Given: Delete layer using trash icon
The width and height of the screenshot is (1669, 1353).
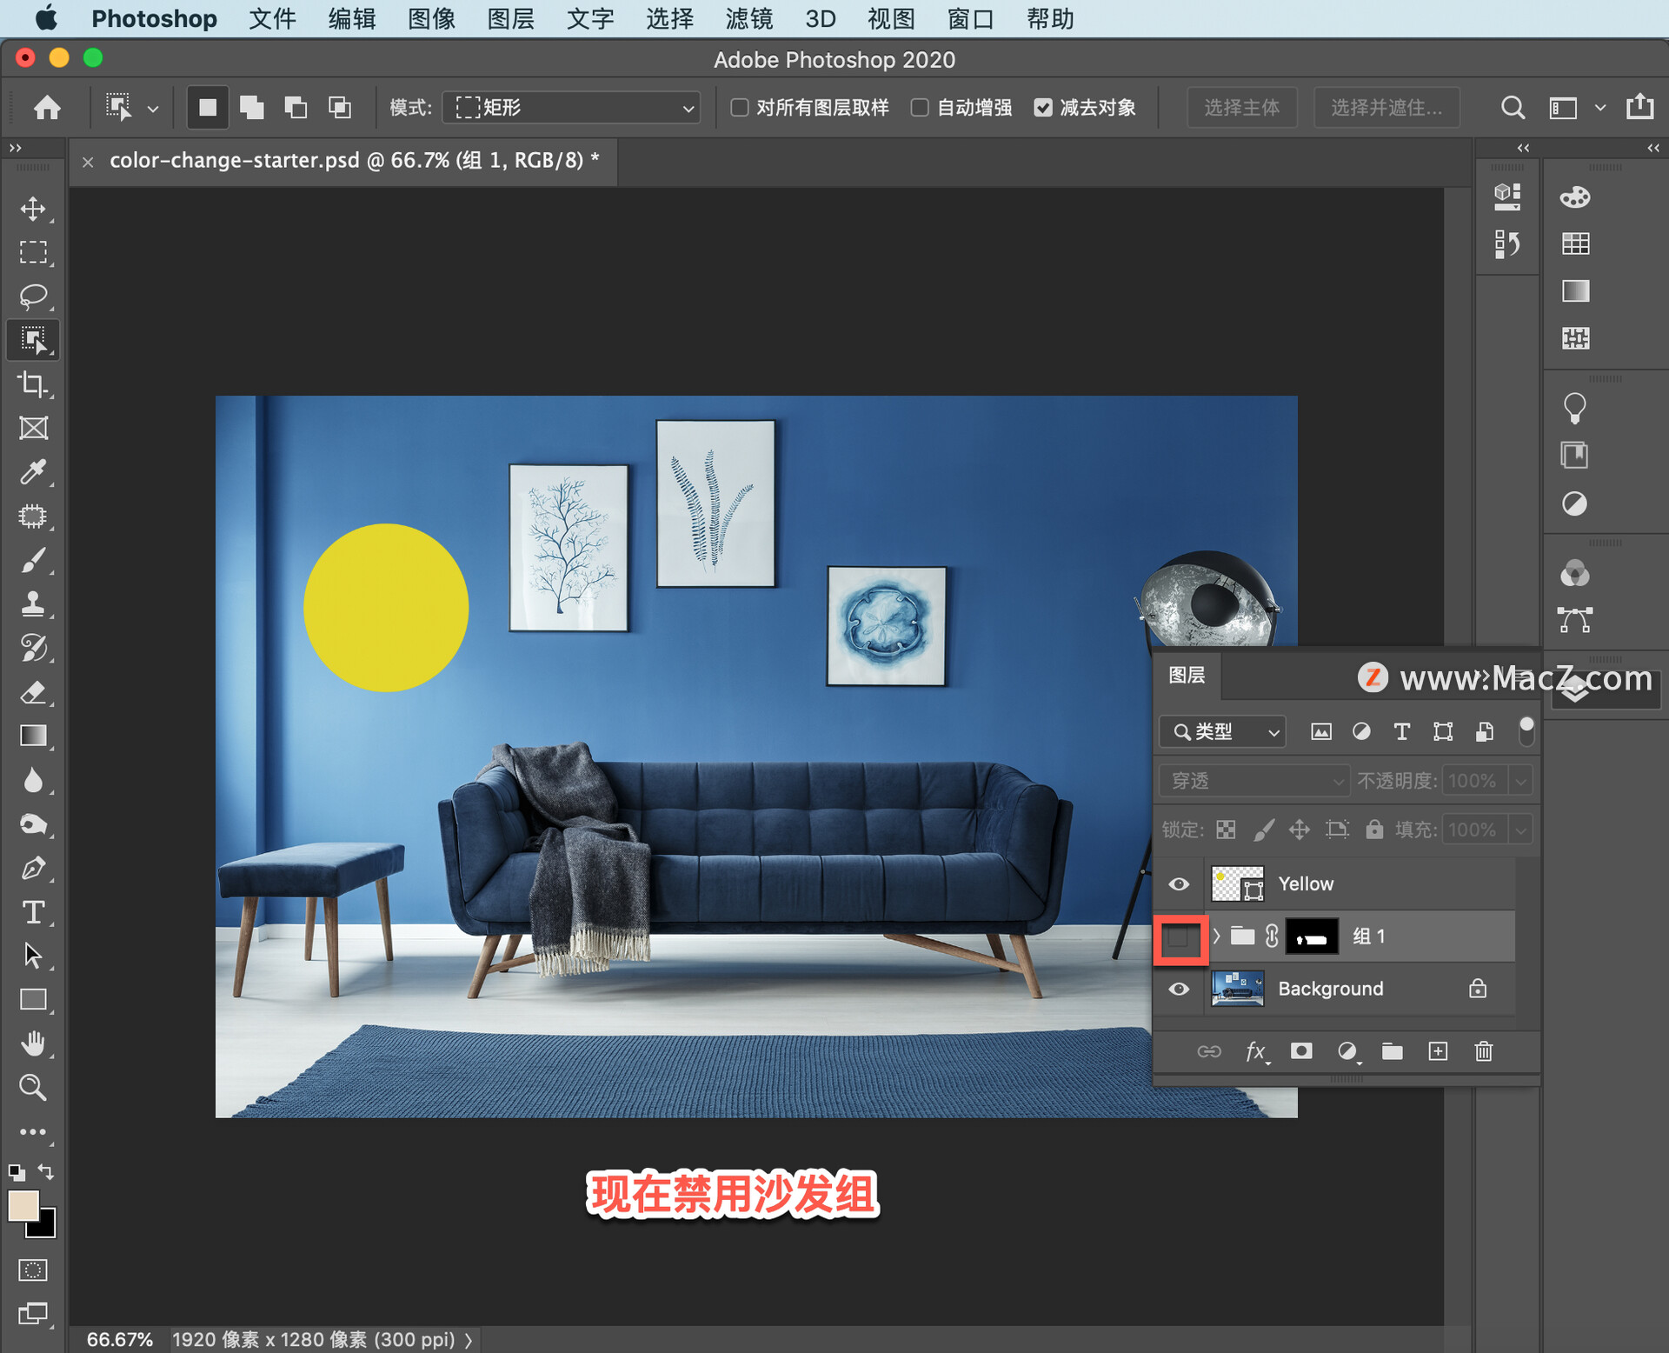Looking at the screenshot, I should [1484, 1051].
